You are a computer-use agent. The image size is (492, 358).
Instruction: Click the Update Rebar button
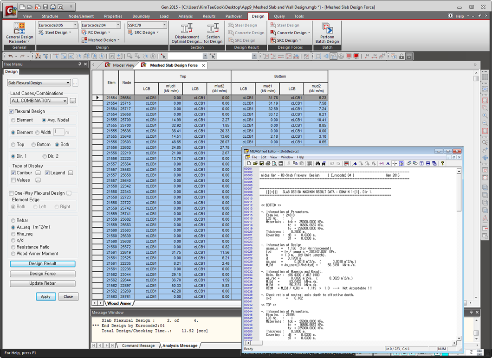coord(43,283)
